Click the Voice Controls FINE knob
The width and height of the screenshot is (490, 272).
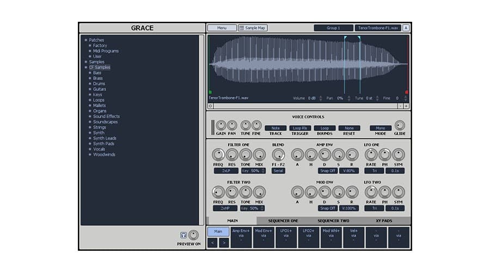coord(256,125)
